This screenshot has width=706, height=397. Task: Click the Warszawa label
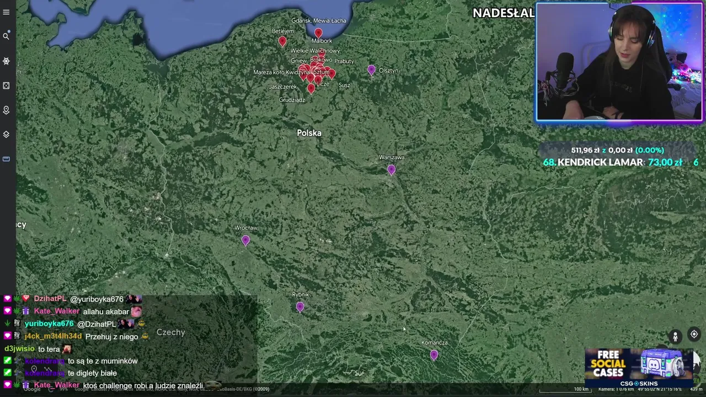pyautogui.click(x=392, y=157)
